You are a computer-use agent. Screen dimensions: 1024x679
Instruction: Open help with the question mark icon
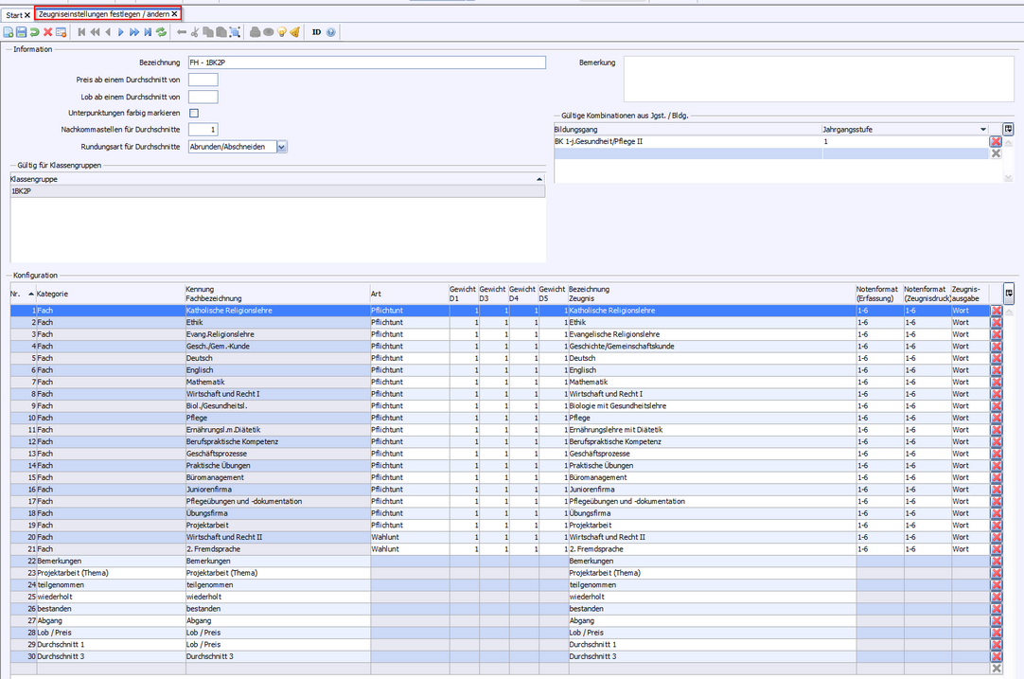pos(330,32)
